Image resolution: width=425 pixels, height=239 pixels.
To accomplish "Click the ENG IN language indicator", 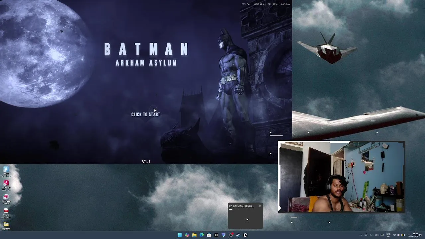I will click(x=388, y=235).
